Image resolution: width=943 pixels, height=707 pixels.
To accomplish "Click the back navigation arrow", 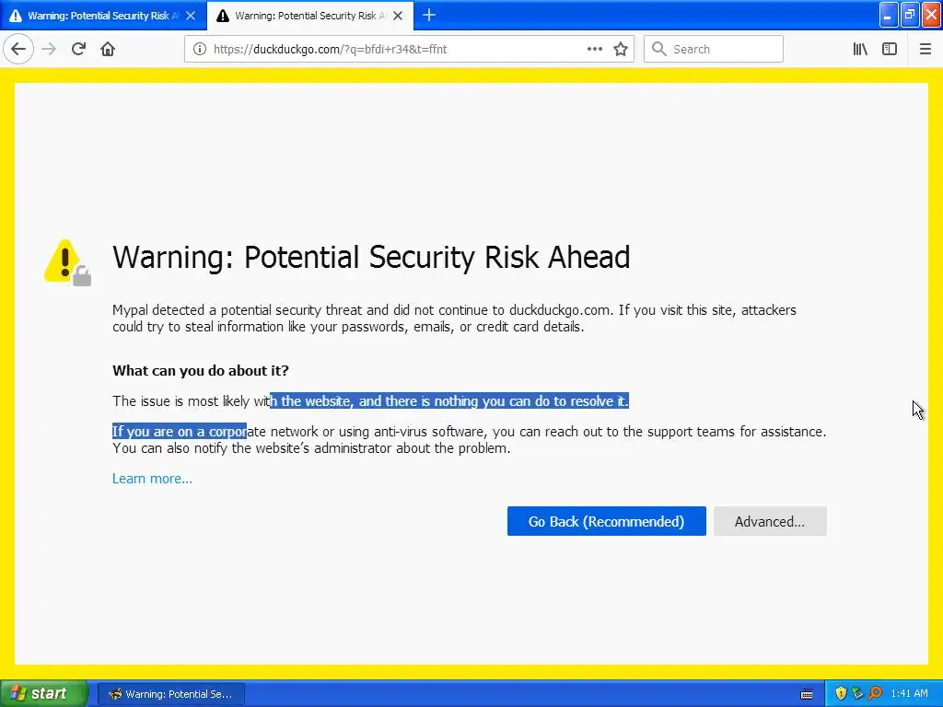I will (x=18, y=49).
